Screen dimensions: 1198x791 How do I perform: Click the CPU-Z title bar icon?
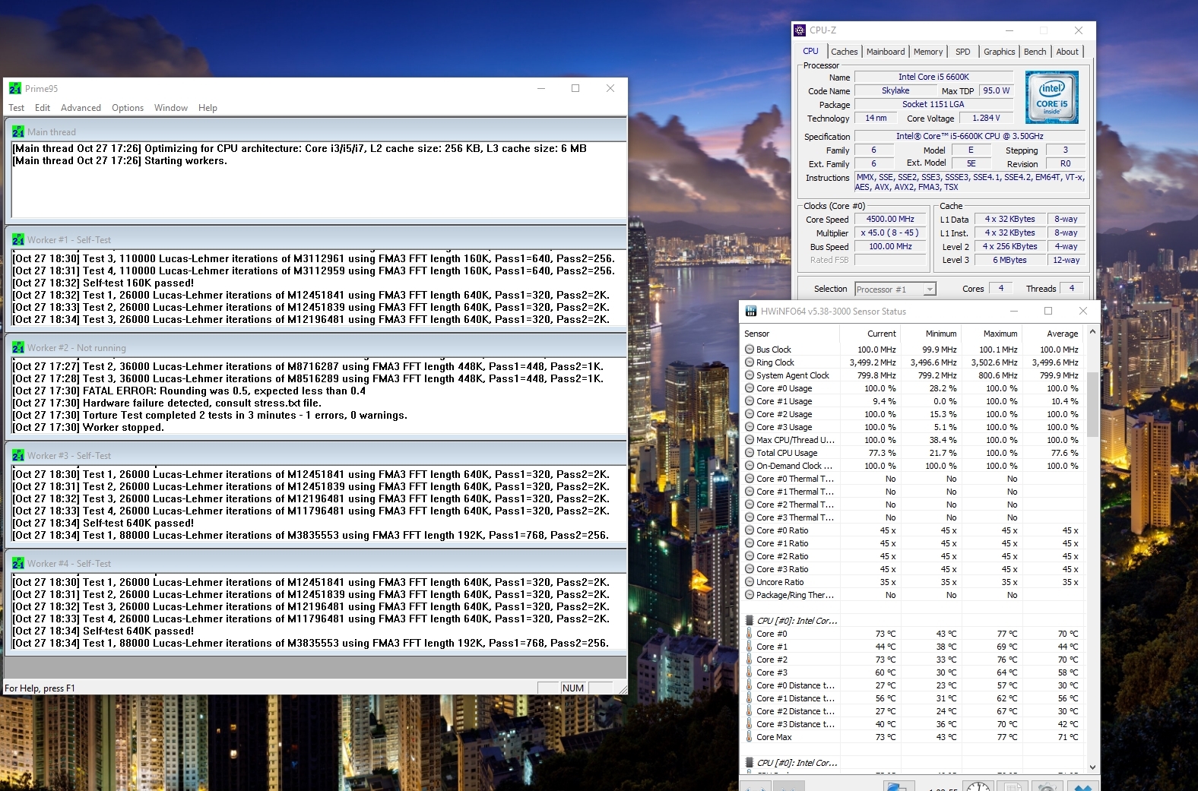(800, 30)
